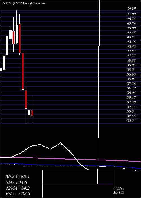Viewport: 141px width, 198px height.
Task: Select the 45.09 price axis label
Action: coord(131,28)
